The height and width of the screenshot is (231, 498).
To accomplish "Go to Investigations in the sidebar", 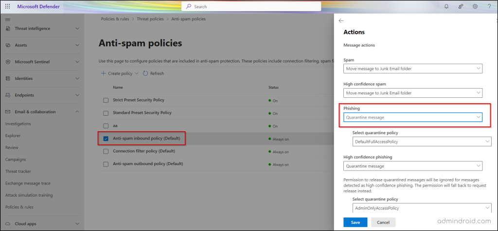I will 18,123.
